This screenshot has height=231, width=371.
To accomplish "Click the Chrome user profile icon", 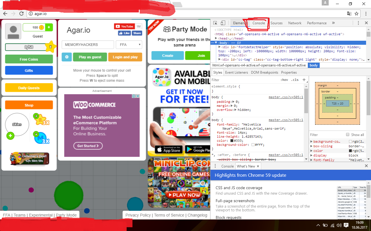I will tap(325, 3).
